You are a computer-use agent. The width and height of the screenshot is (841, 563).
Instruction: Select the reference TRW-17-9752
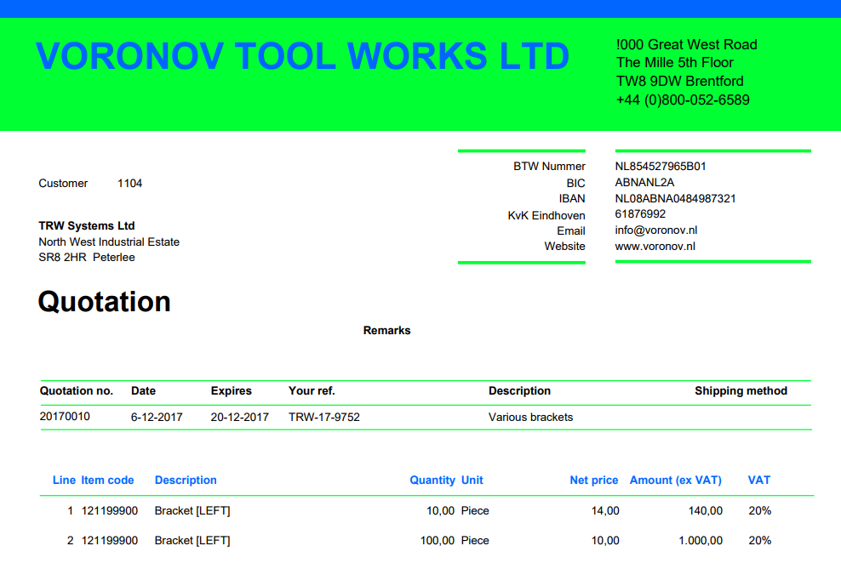click(x=323, y=418)
